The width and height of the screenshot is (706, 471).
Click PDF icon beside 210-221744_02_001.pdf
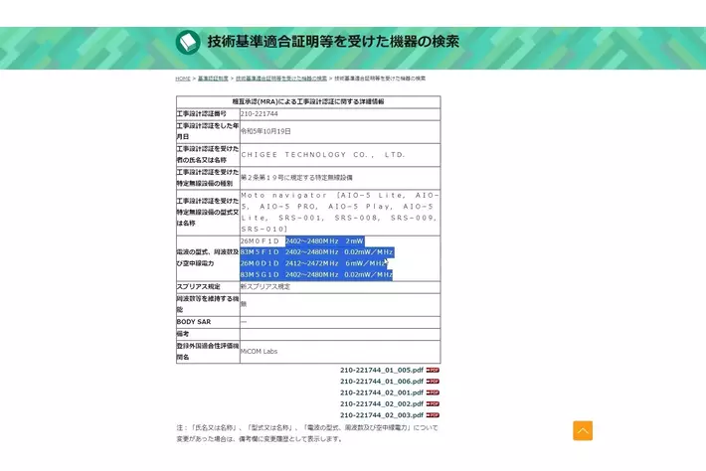pyautogui.click(x=433, y=392)
